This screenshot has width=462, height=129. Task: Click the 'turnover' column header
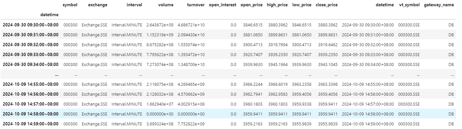pyautogui.click(x=195, y=5)
